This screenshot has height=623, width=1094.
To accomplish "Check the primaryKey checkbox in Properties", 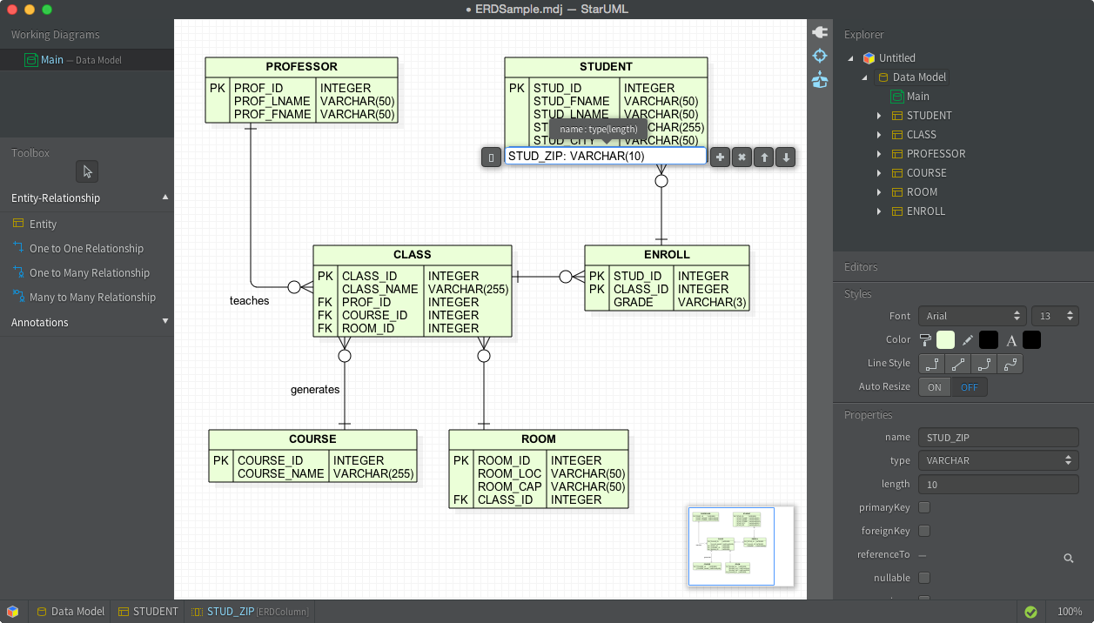I will point(923,507).
